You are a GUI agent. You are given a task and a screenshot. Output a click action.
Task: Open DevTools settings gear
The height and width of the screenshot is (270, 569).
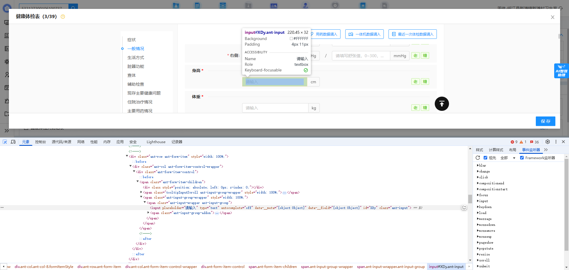coord(548,142)
